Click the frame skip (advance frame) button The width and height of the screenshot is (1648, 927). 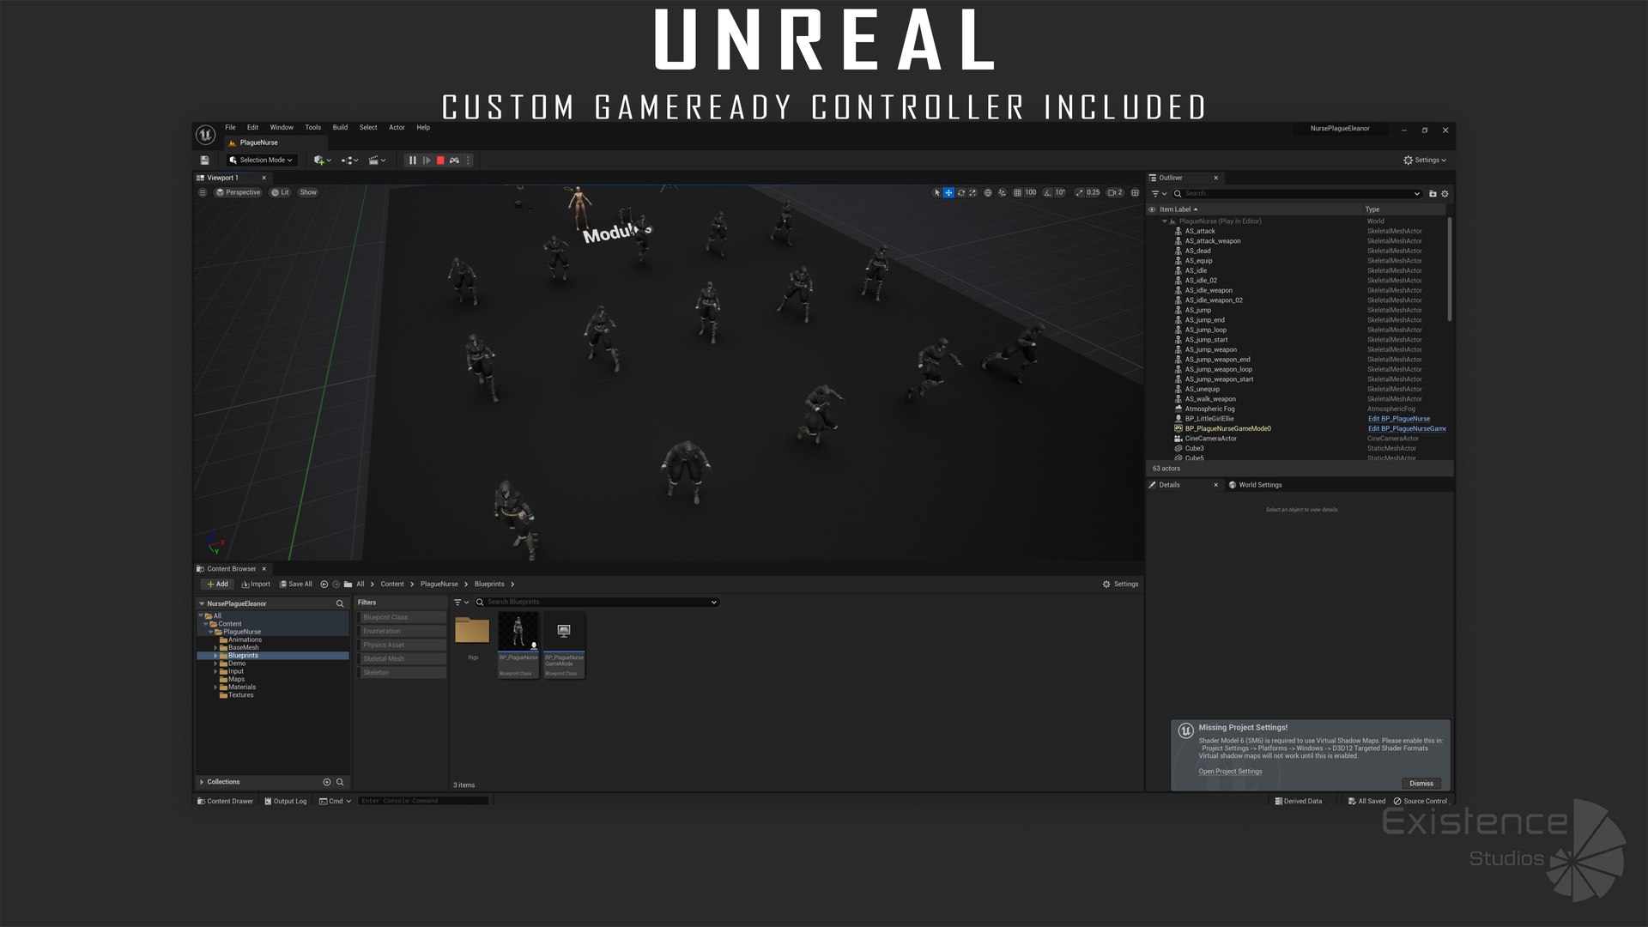pyautogui.click(x=427, y=161)
